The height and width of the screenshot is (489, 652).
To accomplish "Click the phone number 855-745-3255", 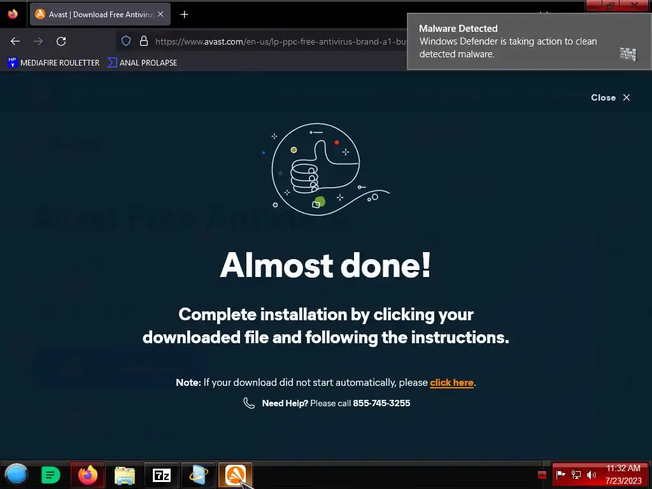I will coord(381,403).
